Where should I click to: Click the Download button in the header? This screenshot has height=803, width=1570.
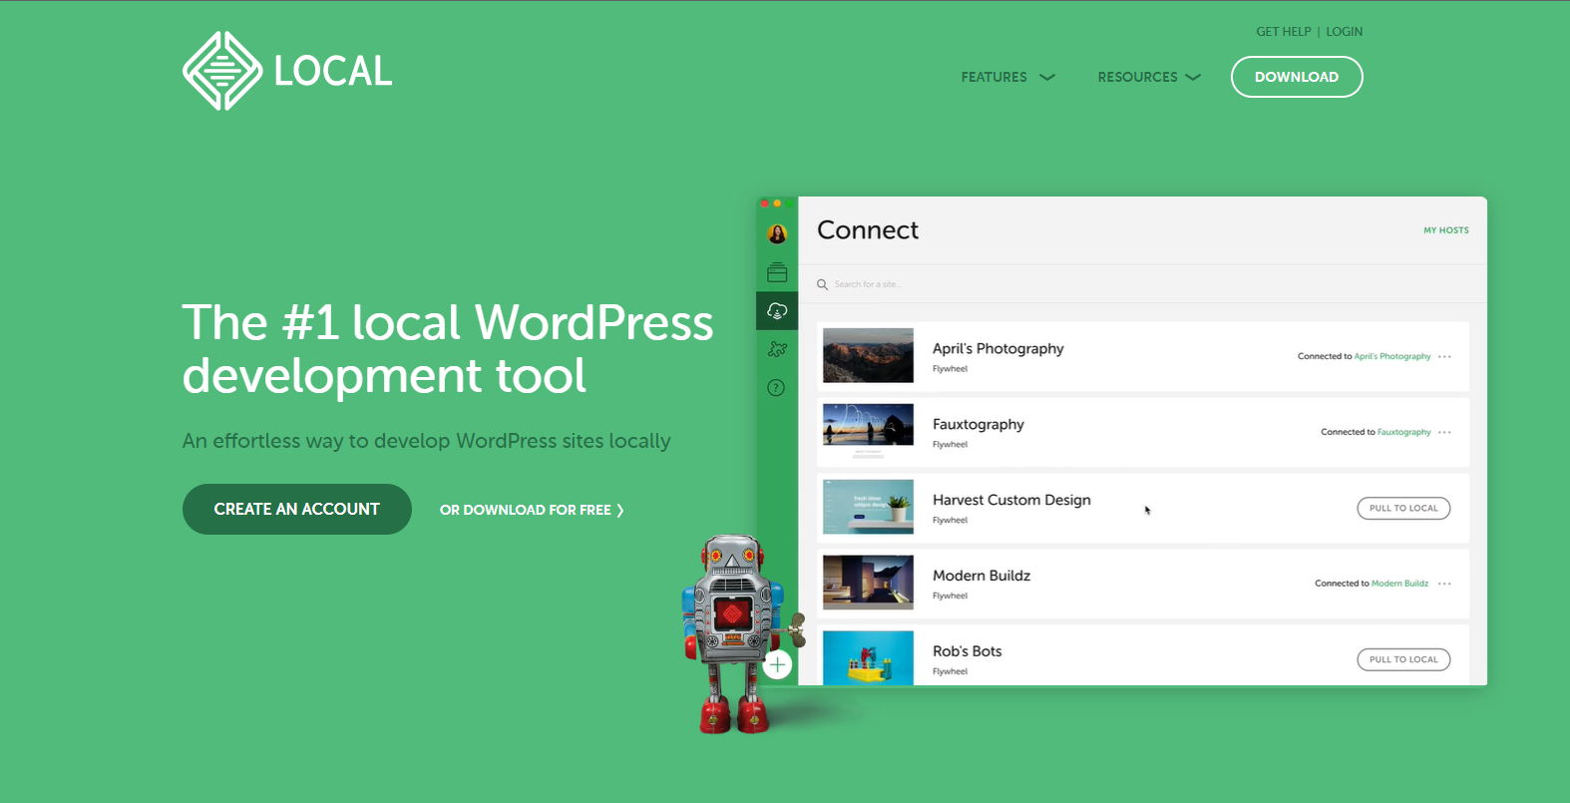(1297, 77)
